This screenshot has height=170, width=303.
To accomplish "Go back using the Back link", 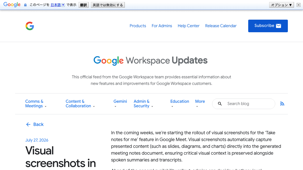I will tap(35, 124).
